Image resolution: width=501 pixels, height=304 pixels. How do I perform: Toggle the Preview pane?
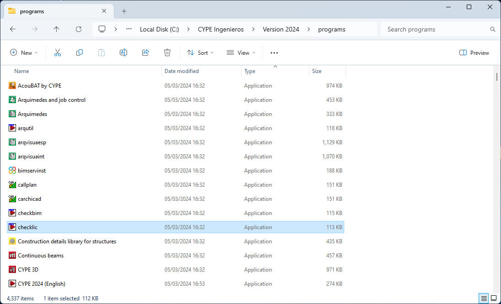coord(474,52)
